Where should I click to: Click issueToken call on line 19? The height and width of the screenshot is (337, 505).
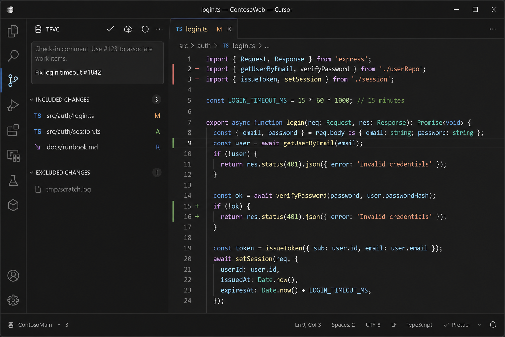point(284,248)
